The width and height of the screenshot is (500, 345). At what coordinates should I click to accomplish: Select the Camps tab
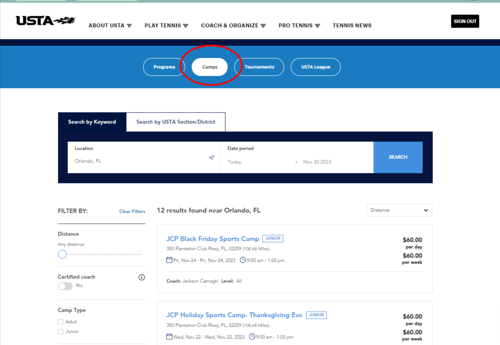pyautogui.click(x=209, y=67)
